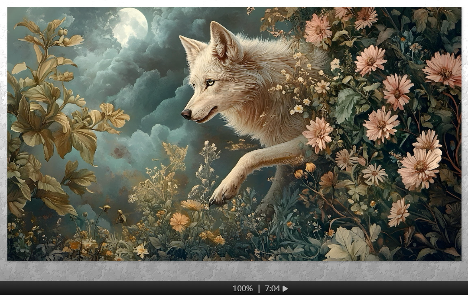The width and height of the screenshot is (468, 295).
Task: Click the empty left side of the dark status bar
Action: [87, 289]
